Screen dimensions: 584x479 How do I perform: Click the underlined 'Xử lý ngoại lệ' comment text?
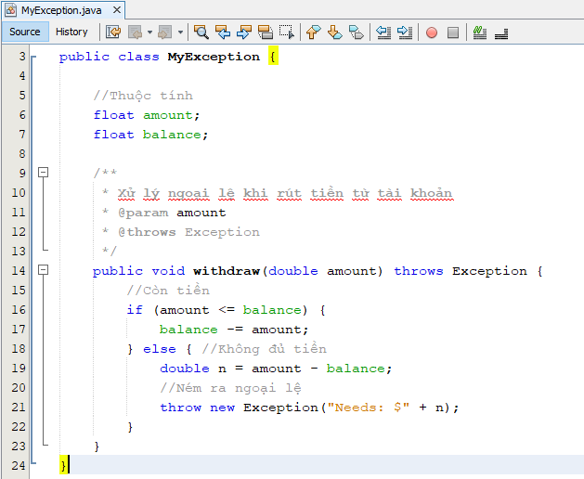tap(175, 193)
